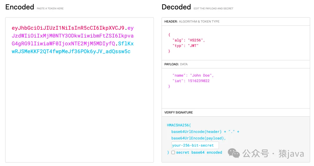The image size is (314, 166).
Task: Click the EDIT THE PAYLOAD AND SECRET hint
Action: click(x=213, y=8)
